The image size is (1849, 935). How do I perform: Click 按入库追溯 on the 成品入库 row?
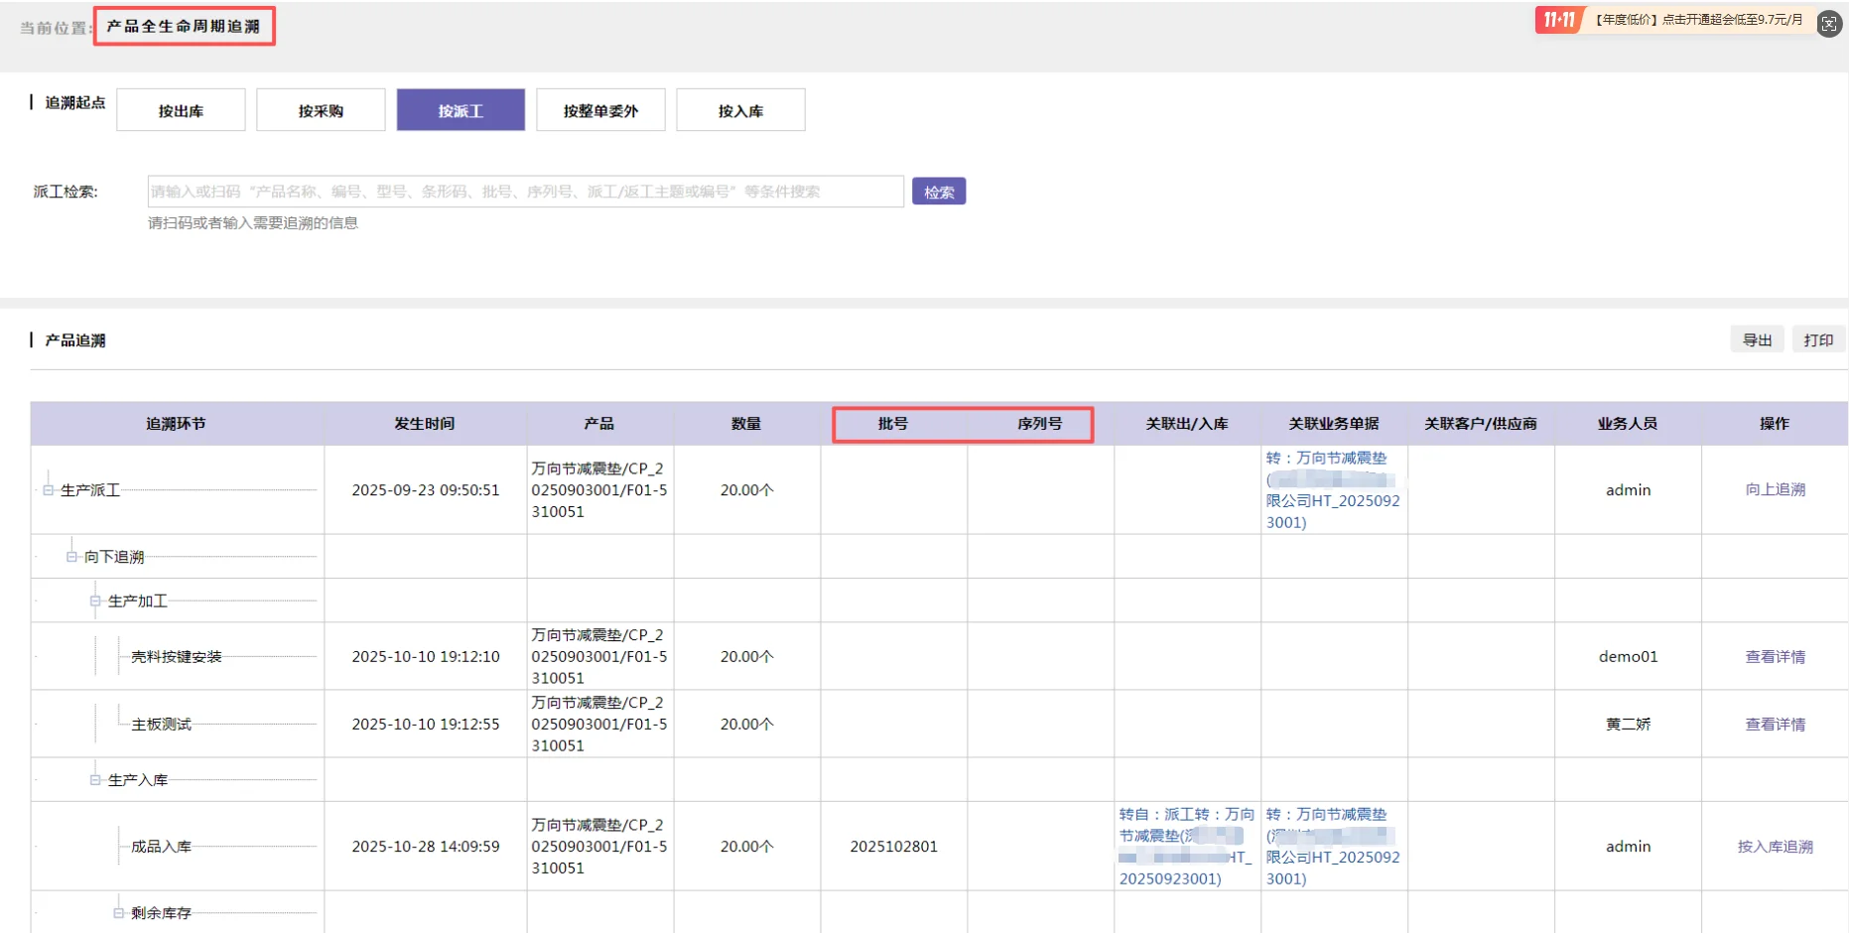1773,847
